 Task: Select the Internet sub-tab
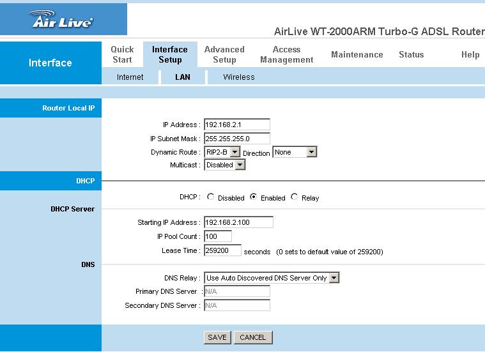pos(130,77)
